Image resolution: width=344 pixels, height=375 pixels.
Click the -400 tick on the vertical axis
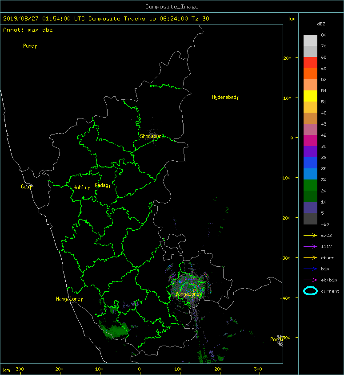(x=285, y=298)
